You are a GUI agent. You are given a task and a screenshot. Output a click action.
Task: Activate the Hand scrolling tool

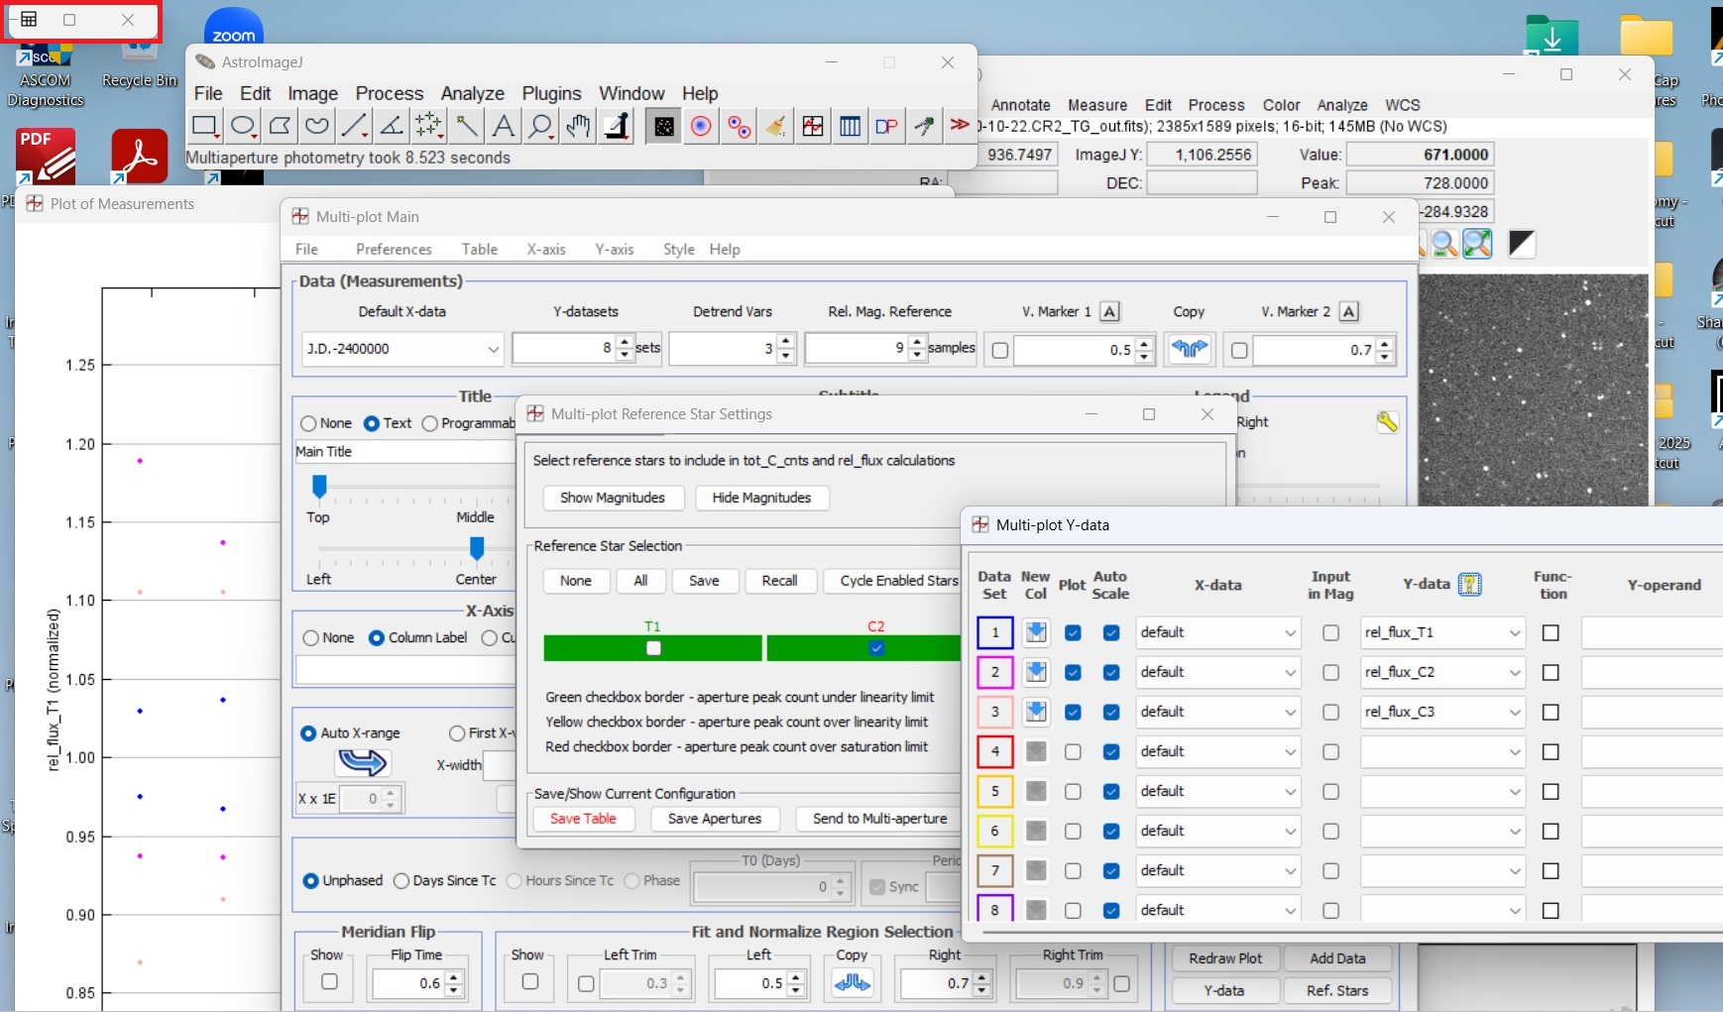click(578, 126)
